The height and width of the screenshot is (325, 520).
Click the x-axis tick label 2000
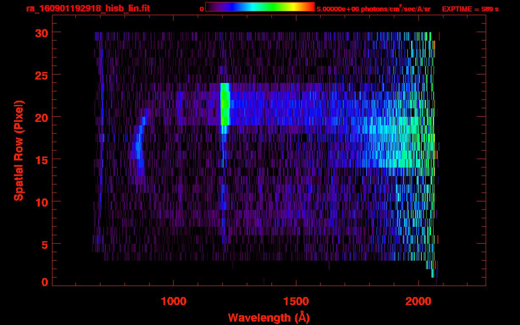(418, 301)
